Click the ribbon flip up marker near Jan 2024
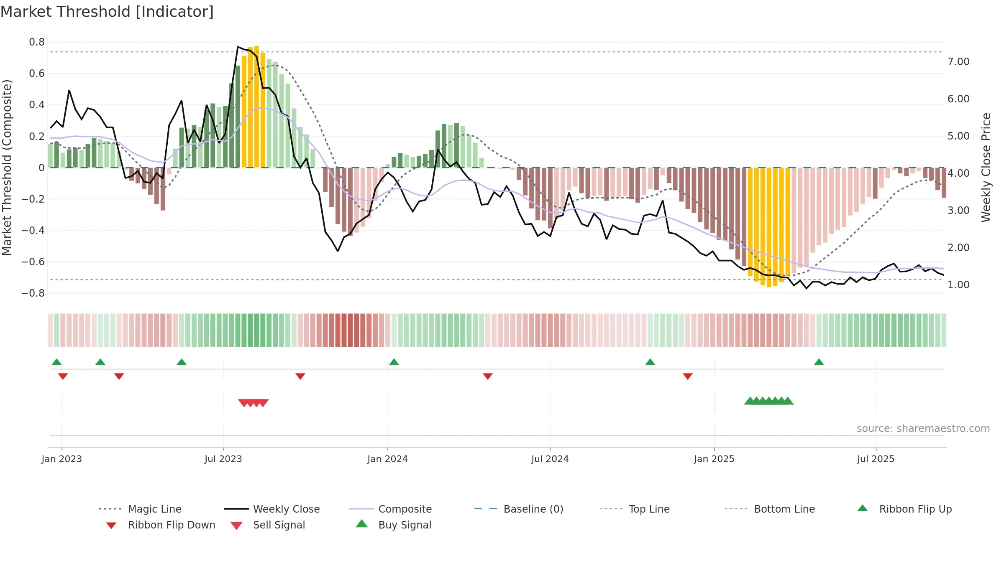Viewport: 1004px width, 564px height. (394, 362)
